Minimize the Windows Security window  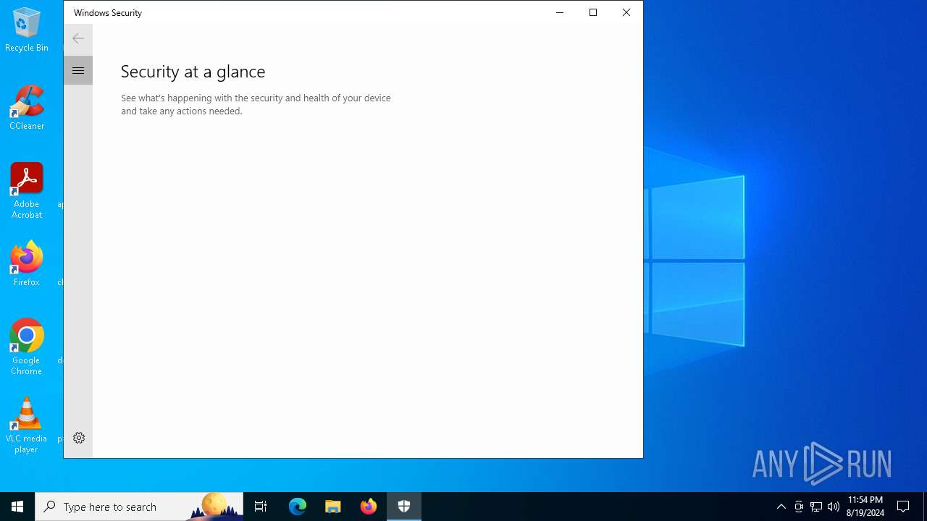point(560,12)
